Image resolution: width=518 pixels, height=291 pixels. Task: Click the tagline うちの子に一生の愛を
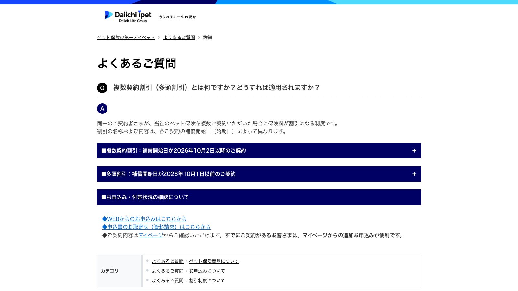click(177, 17)
